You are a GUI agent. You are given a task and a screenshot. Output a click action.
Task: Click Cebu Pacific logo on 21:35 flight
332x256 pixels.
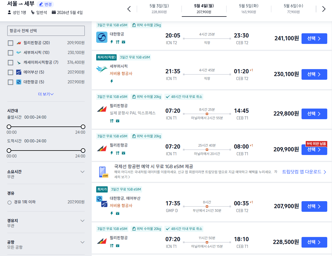click(x=102, y=69)
